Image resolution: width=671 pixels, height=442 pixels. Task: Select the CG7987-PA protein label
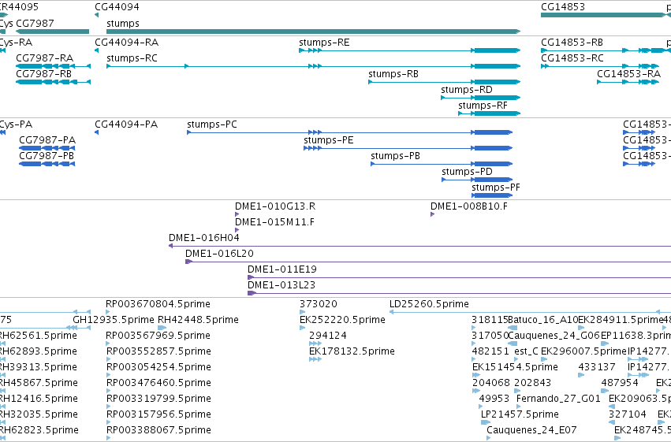(x=47, y=140)
